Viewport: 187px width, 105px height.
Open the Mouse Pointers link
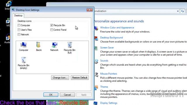click(x=108, y=74)
